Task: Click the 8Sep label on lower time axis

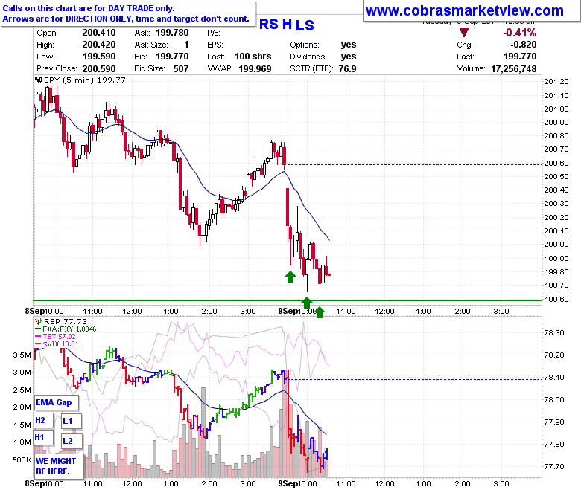Action: [x=34, y=483]
